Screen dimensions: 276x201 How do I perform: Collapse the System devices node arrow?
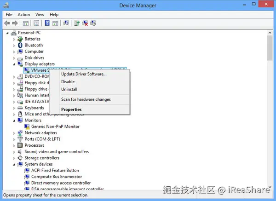pyautogui.click(x=14, y=164)
